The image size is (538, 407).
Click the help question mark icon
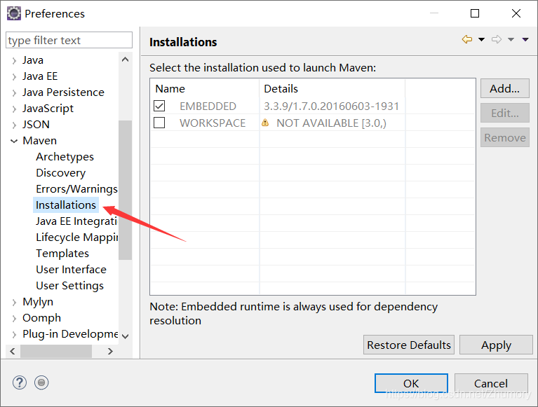[x=20, y=382]
